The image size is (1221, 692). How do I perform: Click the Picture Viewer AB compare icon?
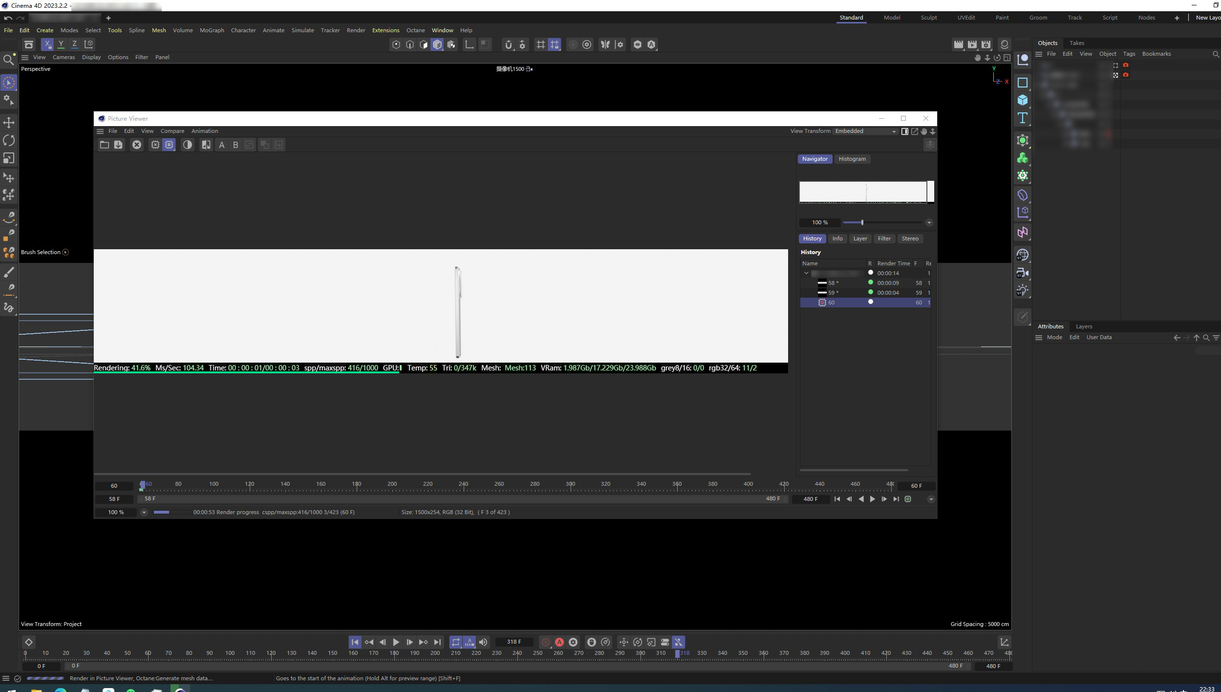pyautogui.click(x=206, y=145)
